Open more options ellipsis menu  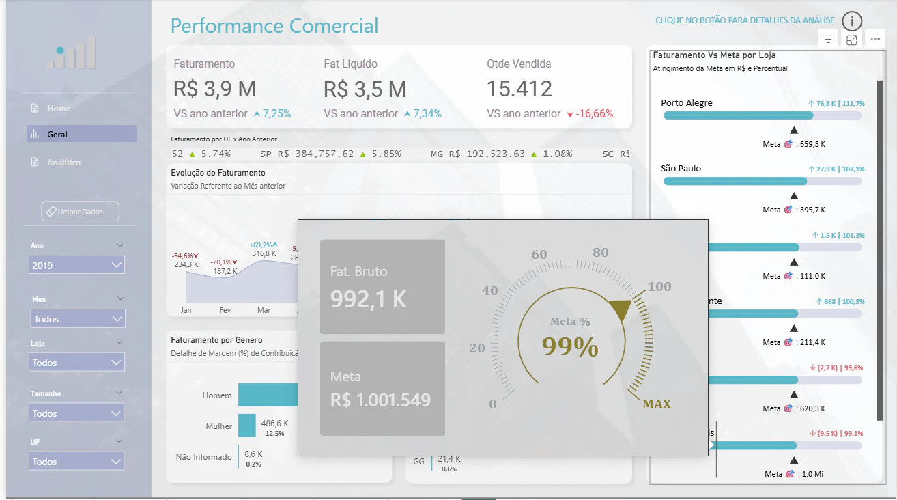pos(875,40)
